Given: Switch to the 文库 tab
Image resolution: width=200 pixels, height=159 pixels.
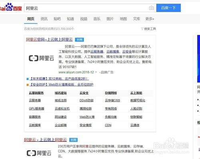Looking at the screenshot, I should pos(136,19).
